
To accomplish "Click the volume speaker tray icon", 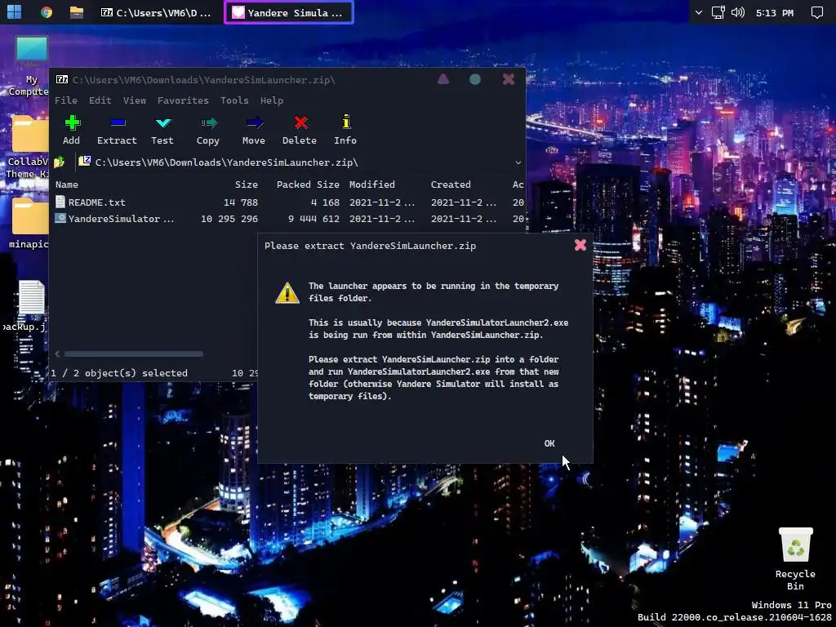I will pos(738,12).
